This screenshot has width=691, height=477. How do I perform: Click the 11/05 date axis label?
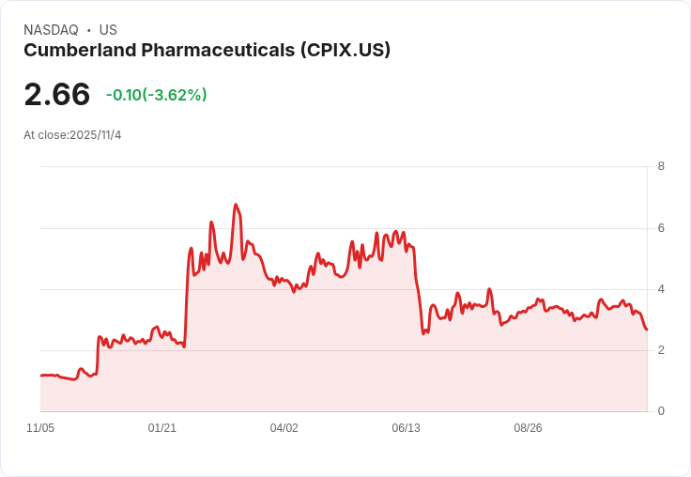(40, 428)
